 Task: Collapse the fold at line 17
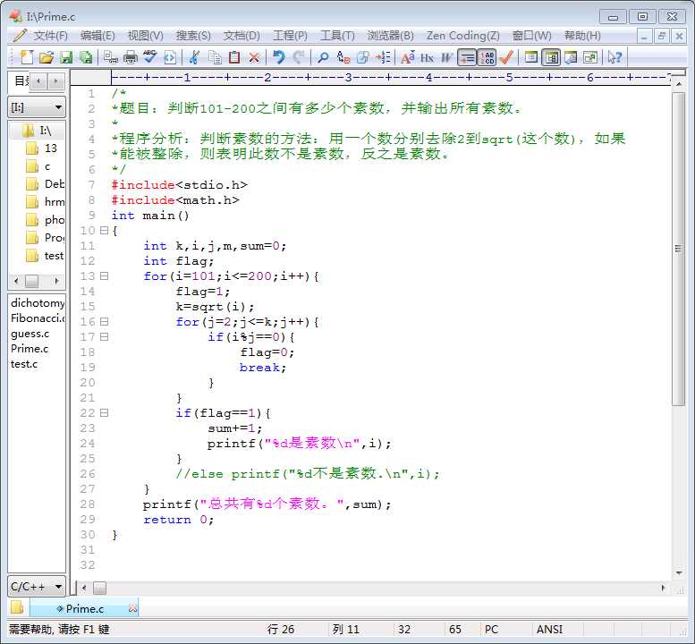[x=104, y=337]
